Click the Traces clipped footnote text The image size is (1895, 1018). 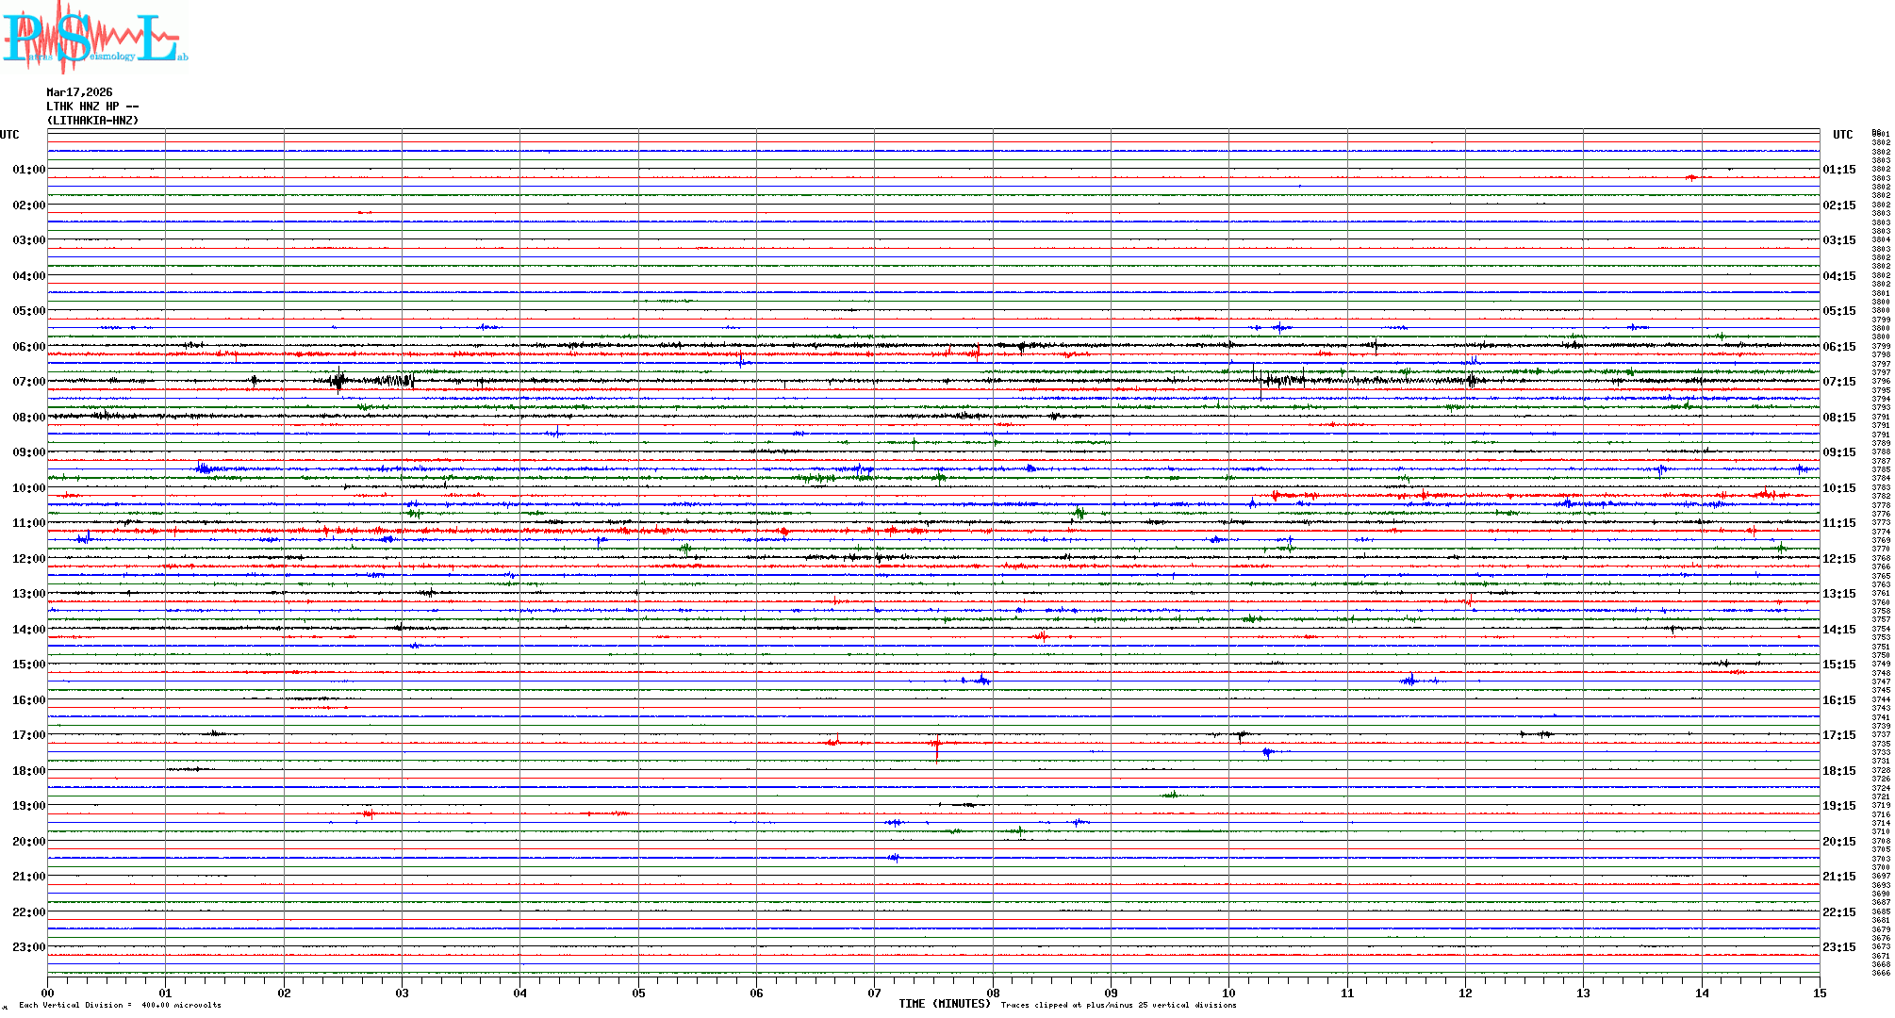click(1118, 1005)
